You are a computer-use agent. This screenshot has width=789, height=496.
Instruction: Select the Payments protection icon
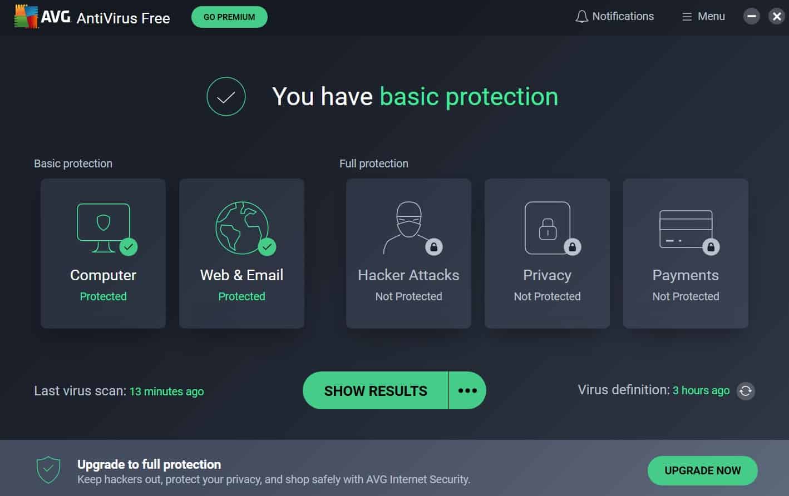tap(686, 228)
